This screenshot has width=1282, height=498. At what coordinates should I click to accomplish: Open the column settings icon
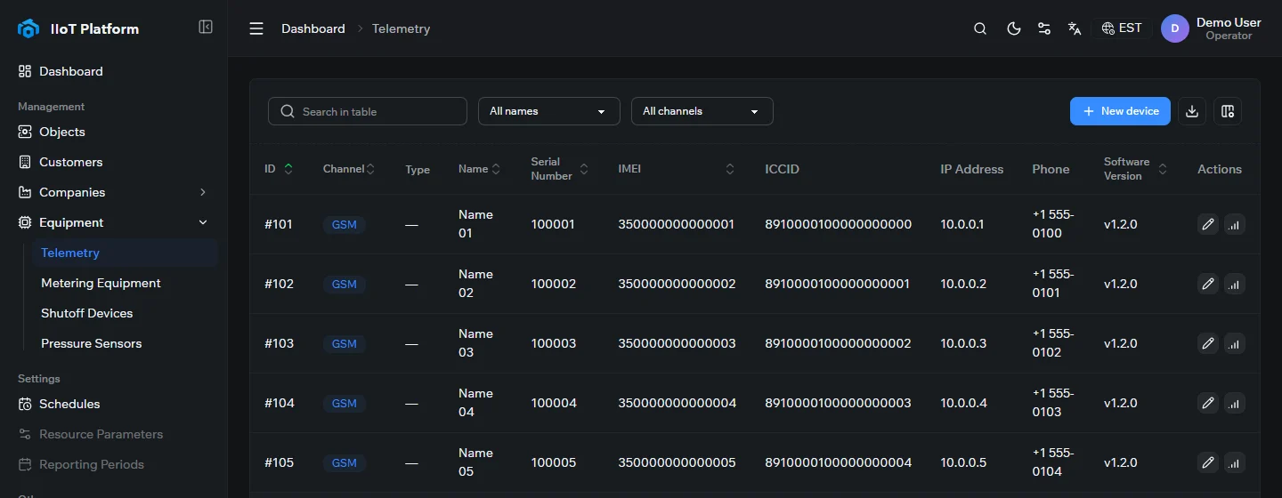click(x=1228, y=111)
